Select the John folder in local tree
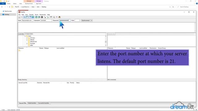 click(x=32, y=45)
